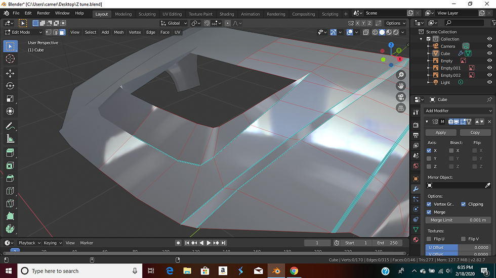Open the Mesh menu in viewport header
The image size is (496, 278).
tap(118, 32)
